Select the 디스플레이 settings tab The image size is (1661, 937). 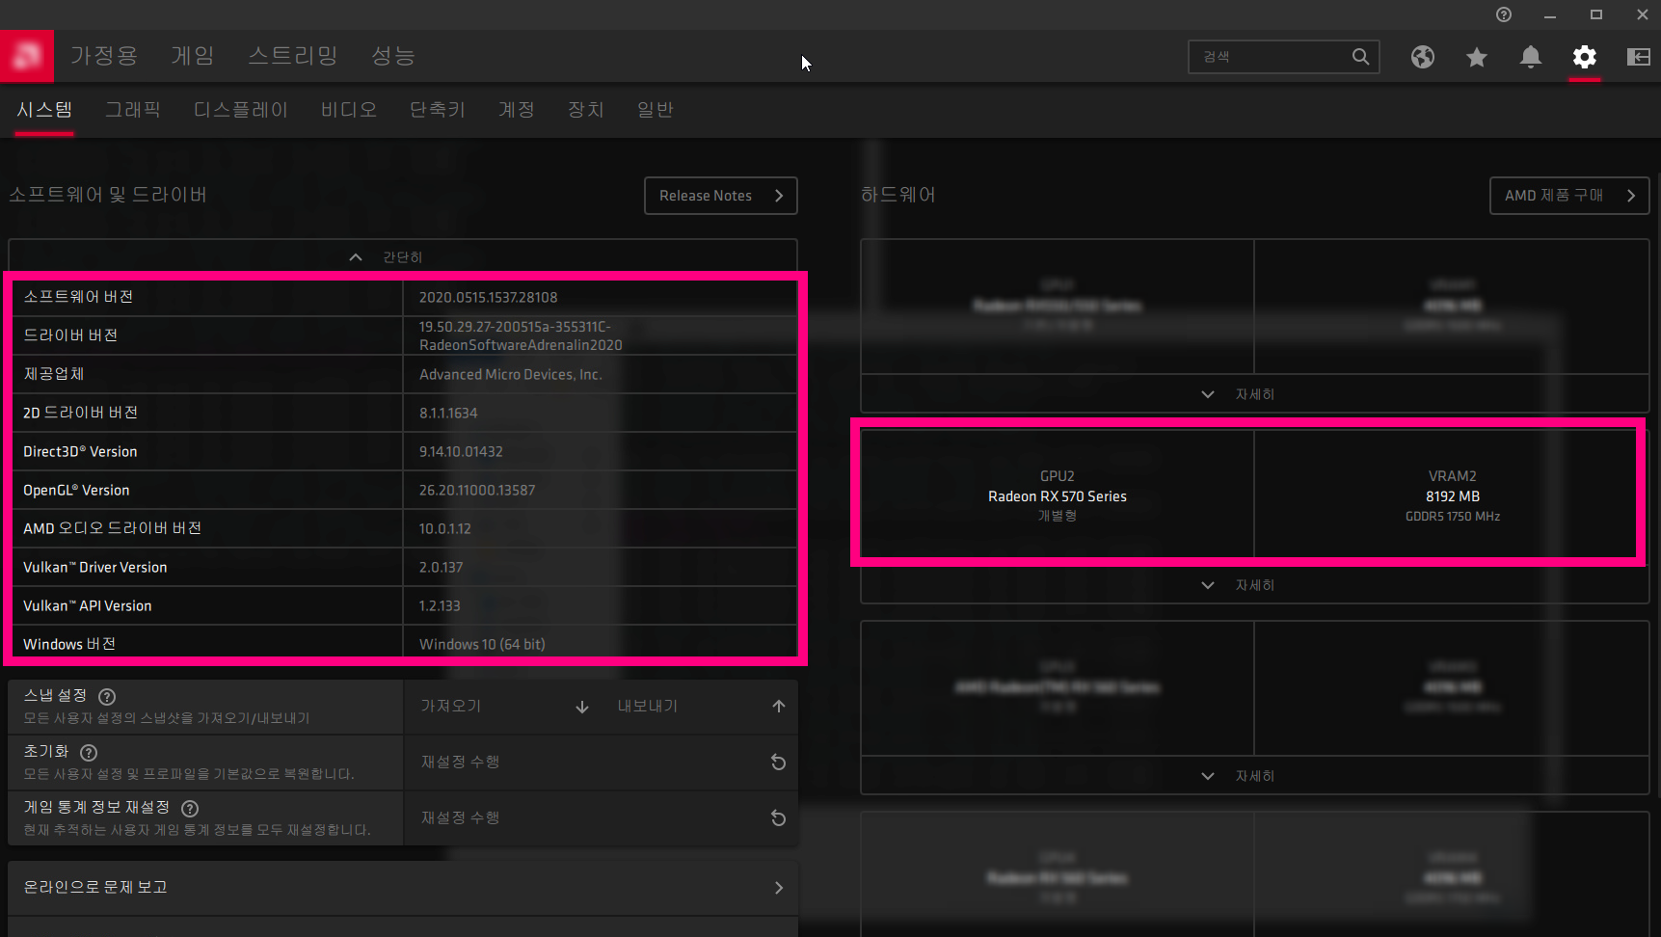coord(241,110)
